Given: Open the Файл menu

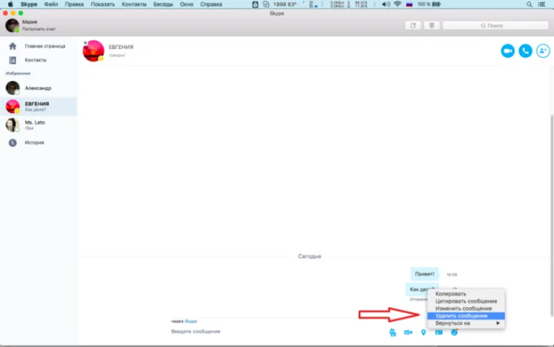Looking at the screenshot, I should (51, 4).
